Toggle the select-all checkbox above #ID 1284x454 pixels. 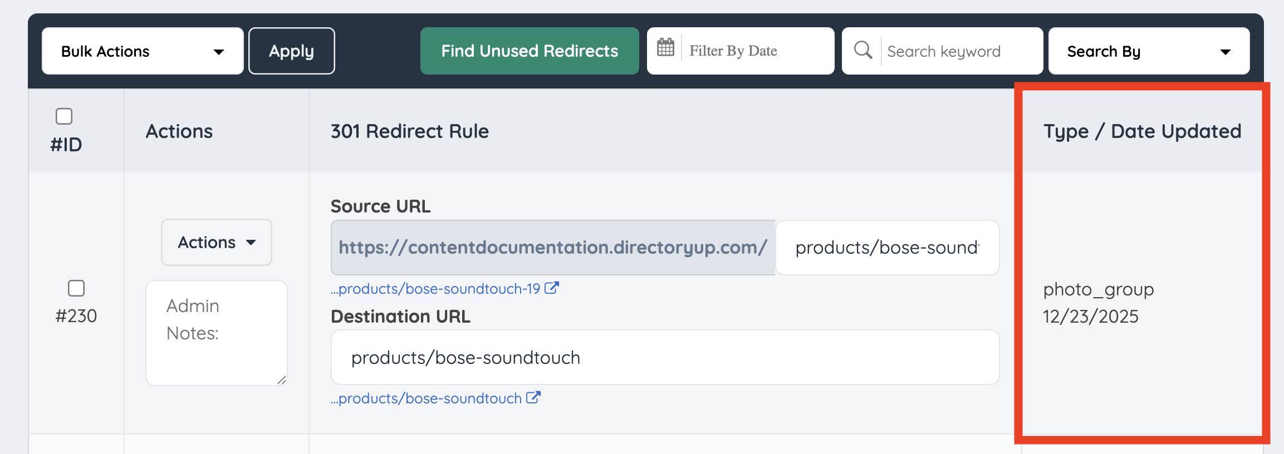coord(64,116)
